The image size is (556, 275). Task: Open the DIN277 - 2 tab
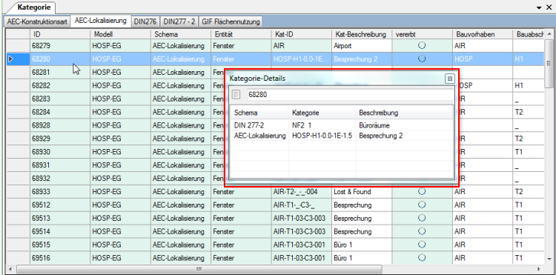179,21
